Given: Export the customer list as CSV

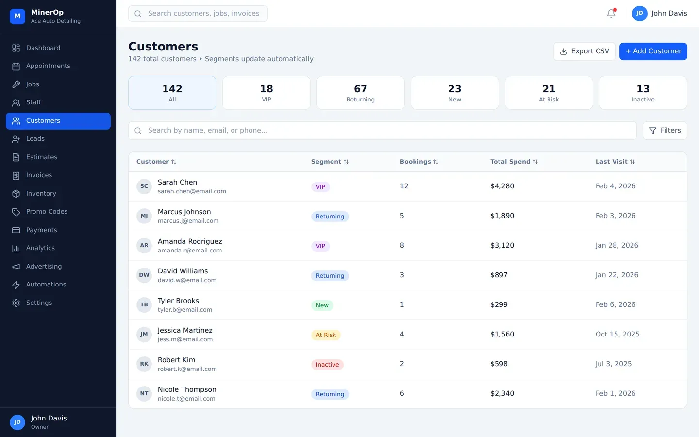Looking at the screenshot, I should pos(584,51).
